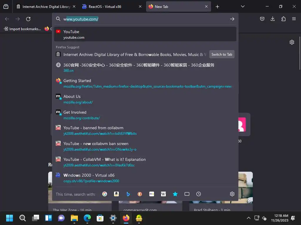Choose Get Involved suggestion
The height and width of the screenshot is (225, 301).
[x=145, y=115]
